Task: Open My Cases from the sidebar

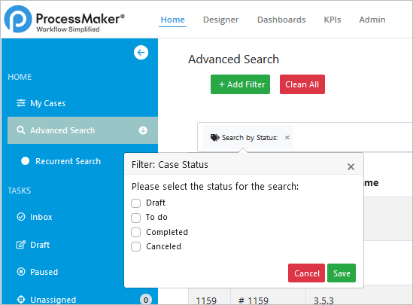Action: pos(41,103)
